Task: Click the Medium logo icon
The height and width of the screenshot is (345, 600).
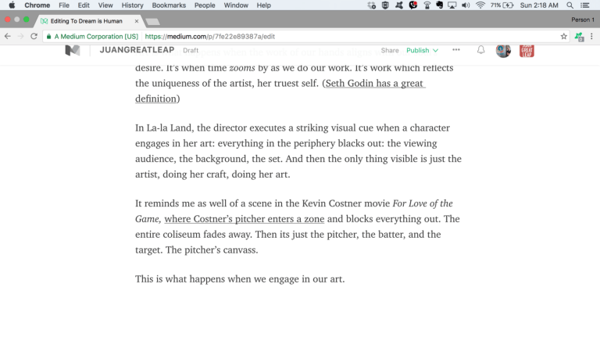Action: [x=72, y=50]
